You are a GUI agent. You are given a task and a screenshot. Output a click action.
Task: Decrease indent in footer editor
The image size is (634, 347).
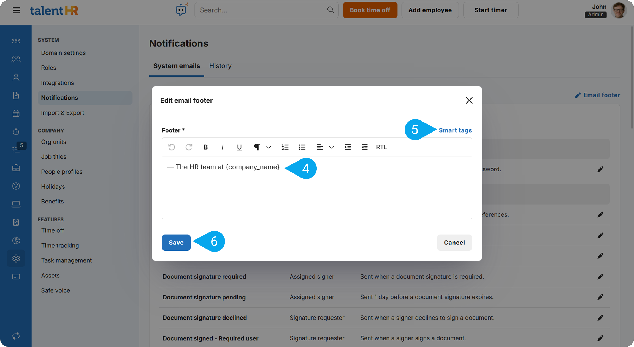pyautogui.click(x=364, y=147)
